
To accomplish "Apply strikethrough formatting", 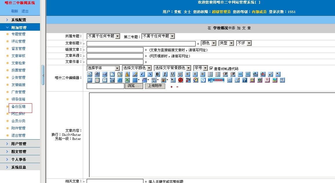I will (x=180, y=74).
